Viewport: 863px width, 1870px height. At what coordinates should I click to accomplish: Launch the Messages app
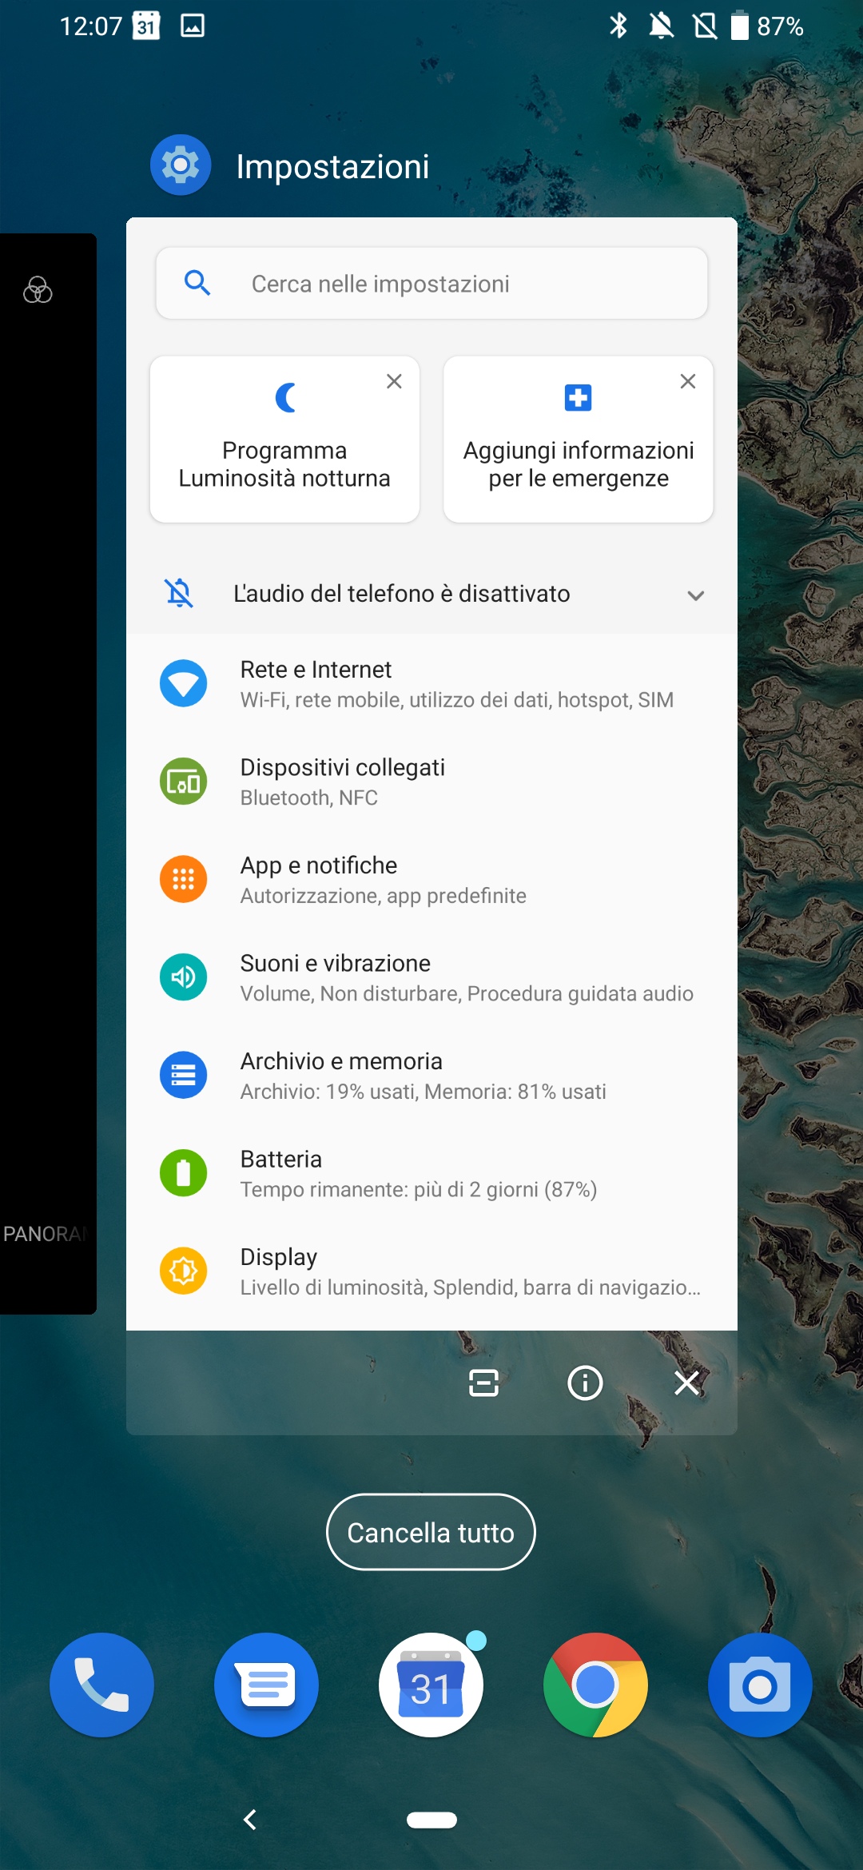tap(266, 1685)
